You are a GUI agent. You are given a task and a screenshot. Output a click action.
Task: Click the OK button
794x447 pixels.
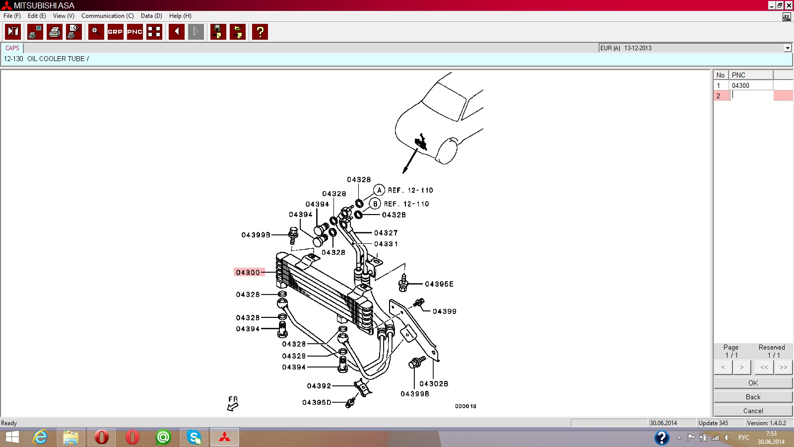coord(753,383)
